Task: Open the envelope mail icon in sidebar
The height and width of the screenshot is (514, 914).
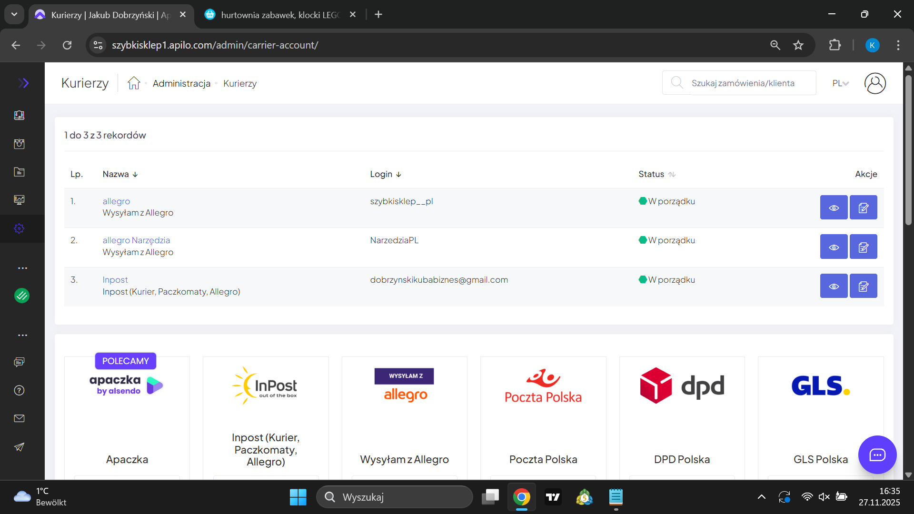Action: (x=19, y=418)
